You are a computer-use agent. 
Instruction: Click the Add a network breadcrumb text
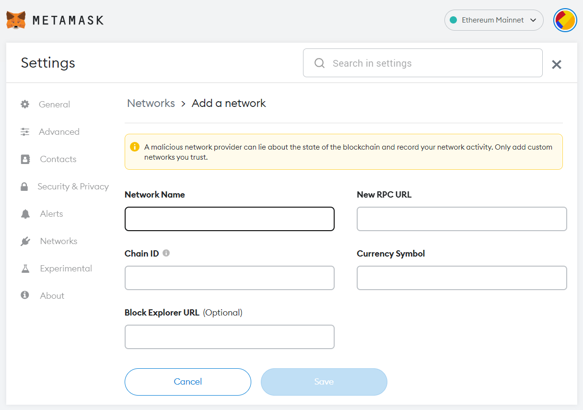[x=229, y=103]
